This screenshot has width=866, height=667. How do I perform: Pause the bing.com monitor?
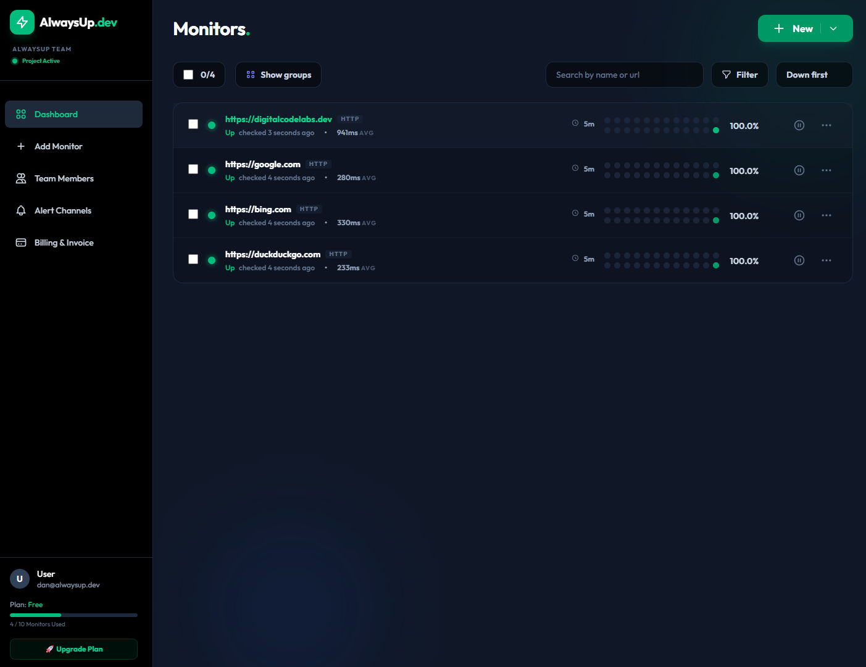(x=799, y=215)
